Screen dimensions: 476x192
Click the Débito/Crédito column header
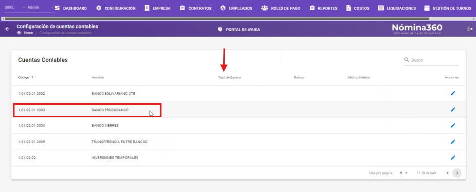[359, 77]
